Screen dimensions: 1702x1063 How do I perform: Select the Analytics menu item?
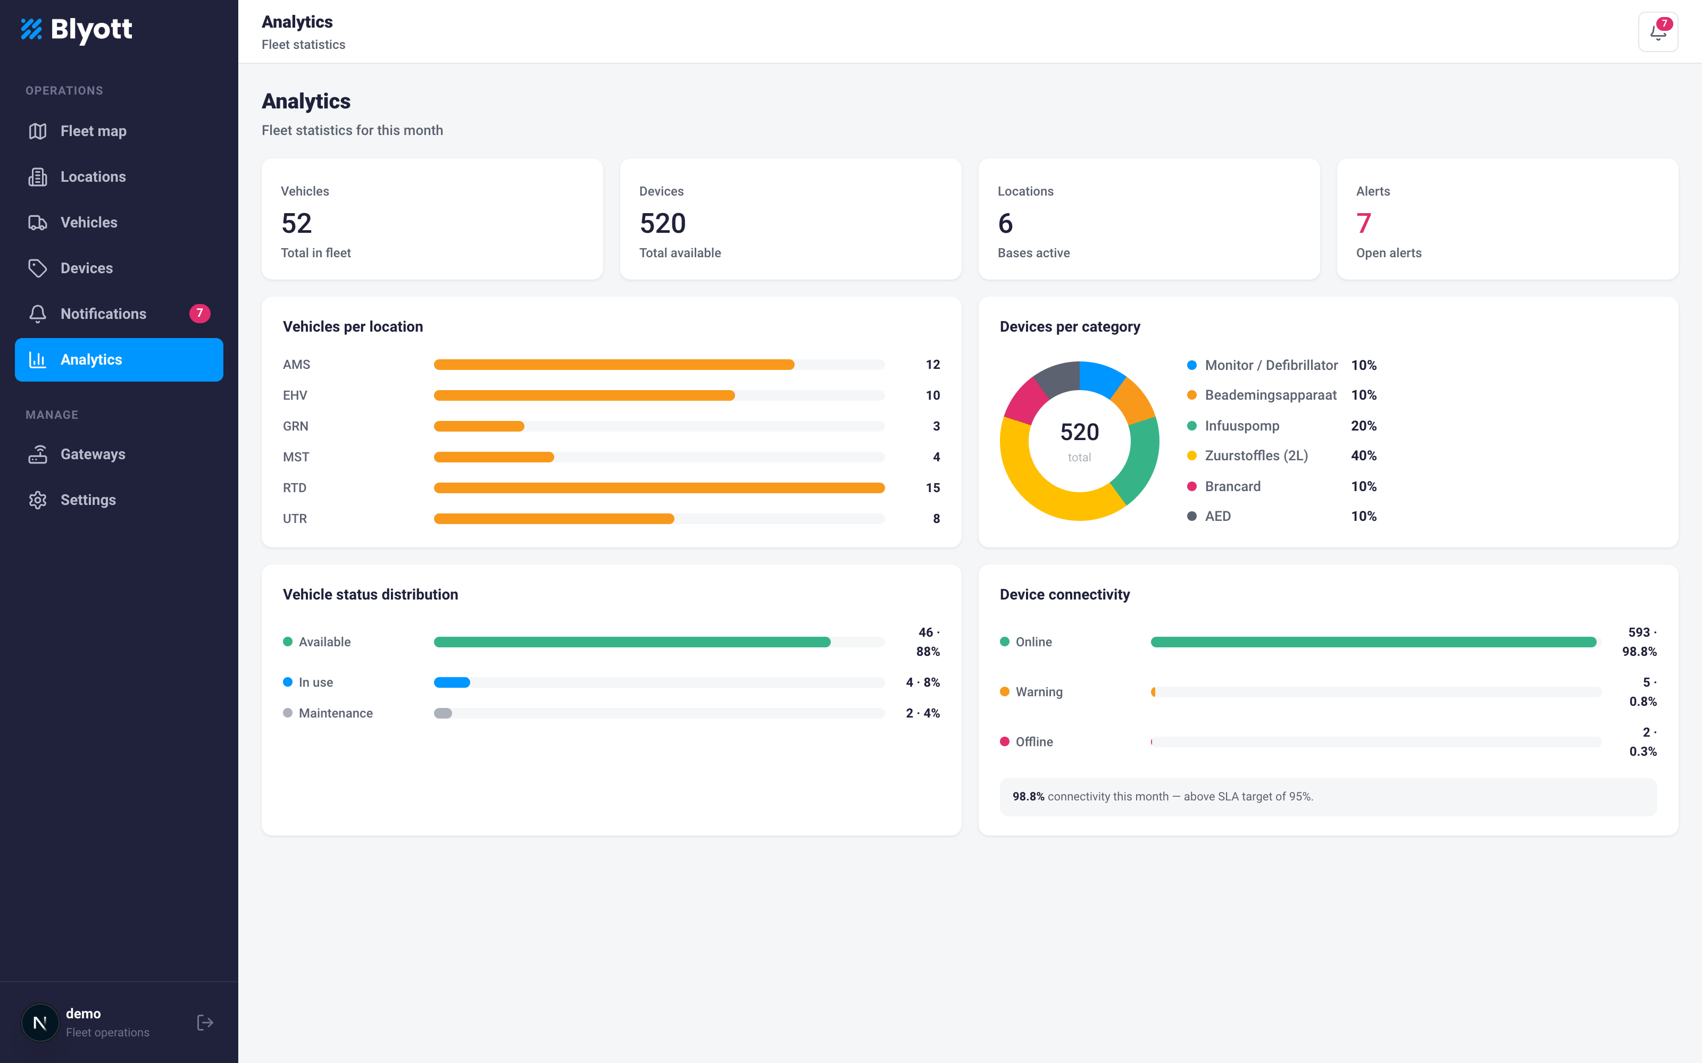(x=119, y=360)
